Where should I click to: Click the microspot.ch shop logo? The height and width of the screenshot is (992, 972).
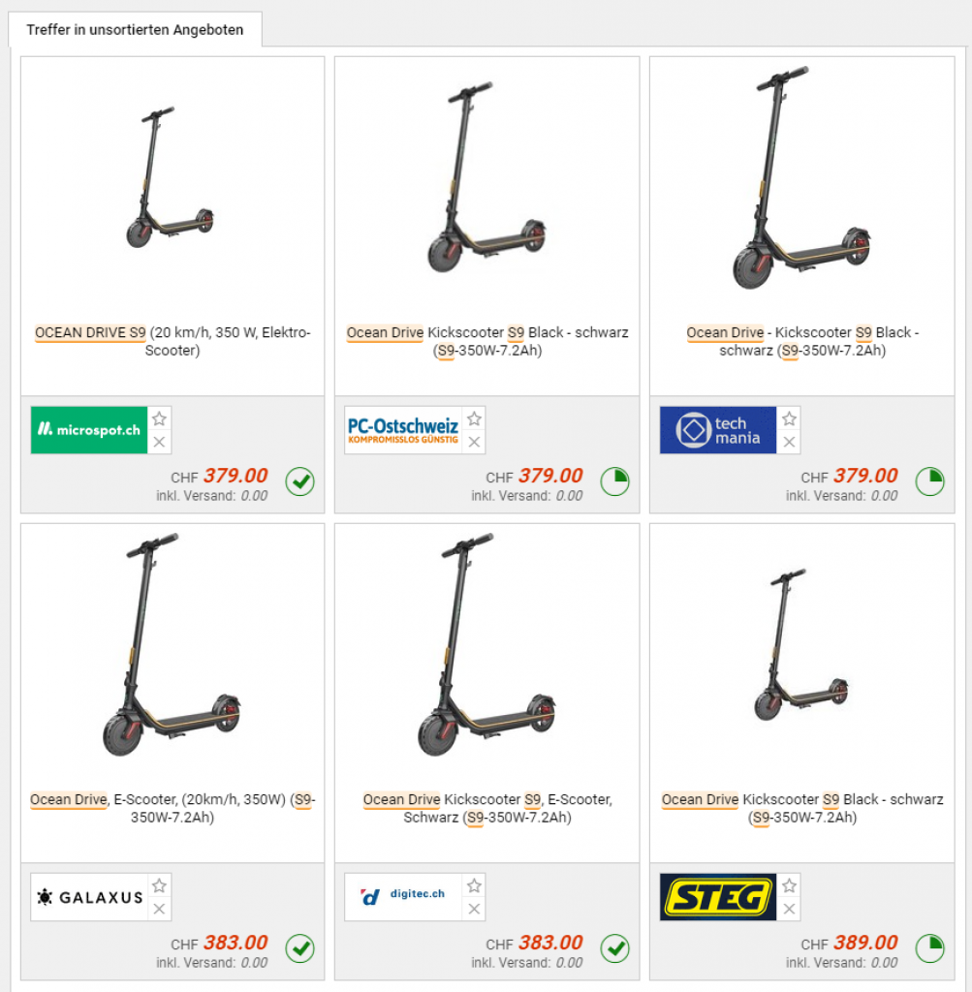pyautogui.click(x=89, y=430)
